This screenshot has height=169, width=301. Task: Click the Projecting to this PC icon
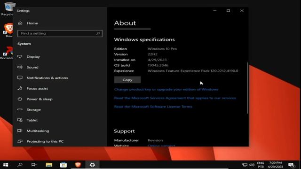pos(20,141)
